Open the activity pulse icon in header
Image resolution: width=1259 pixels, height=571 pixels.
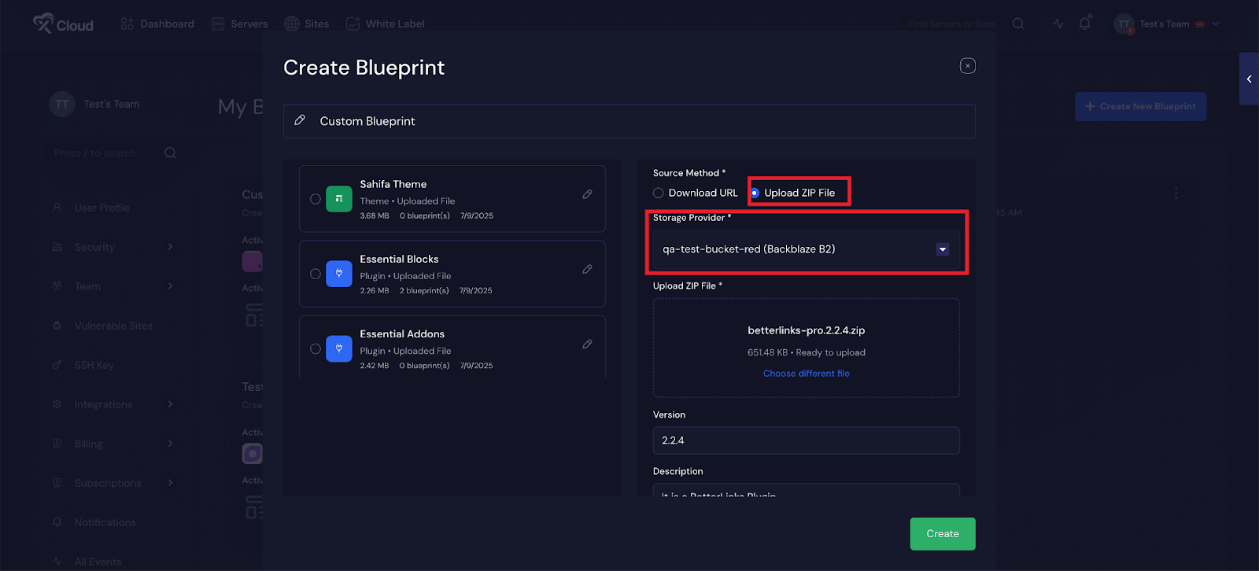click(1058, 24)
